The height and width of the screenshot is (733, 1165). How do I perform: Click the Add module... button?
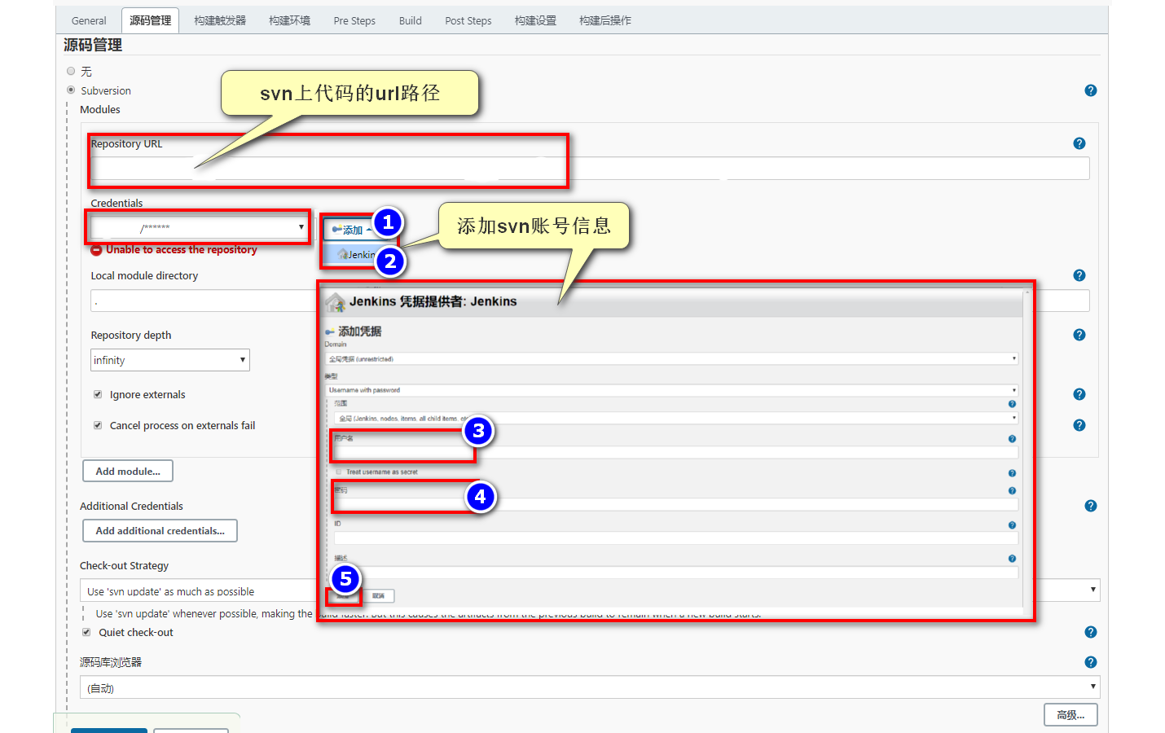(x=128, y=471)
